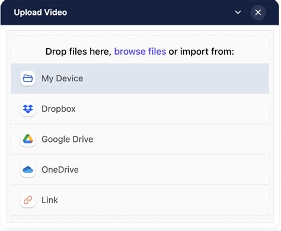281x231 pixels.
Task: Select the OneDrive label text
Action: [x=60, y=170]
